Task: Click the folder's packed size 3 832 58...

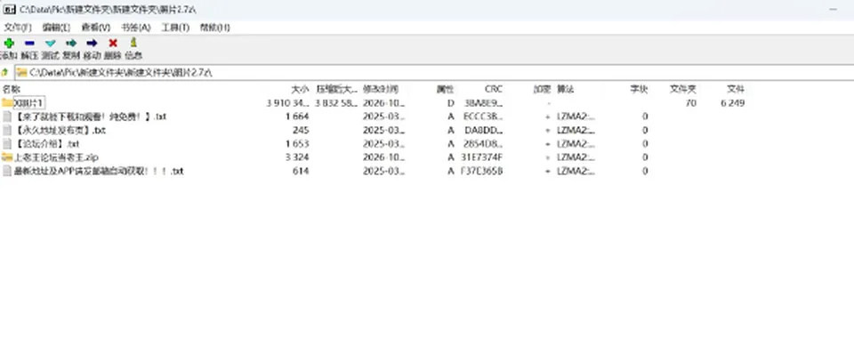Action: tap(337, 103)
